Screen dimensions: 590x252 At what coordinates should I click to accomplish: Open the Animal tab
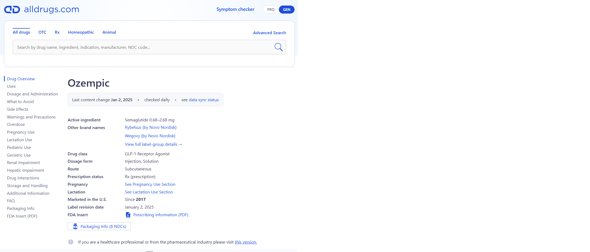(x=109, y=32)
